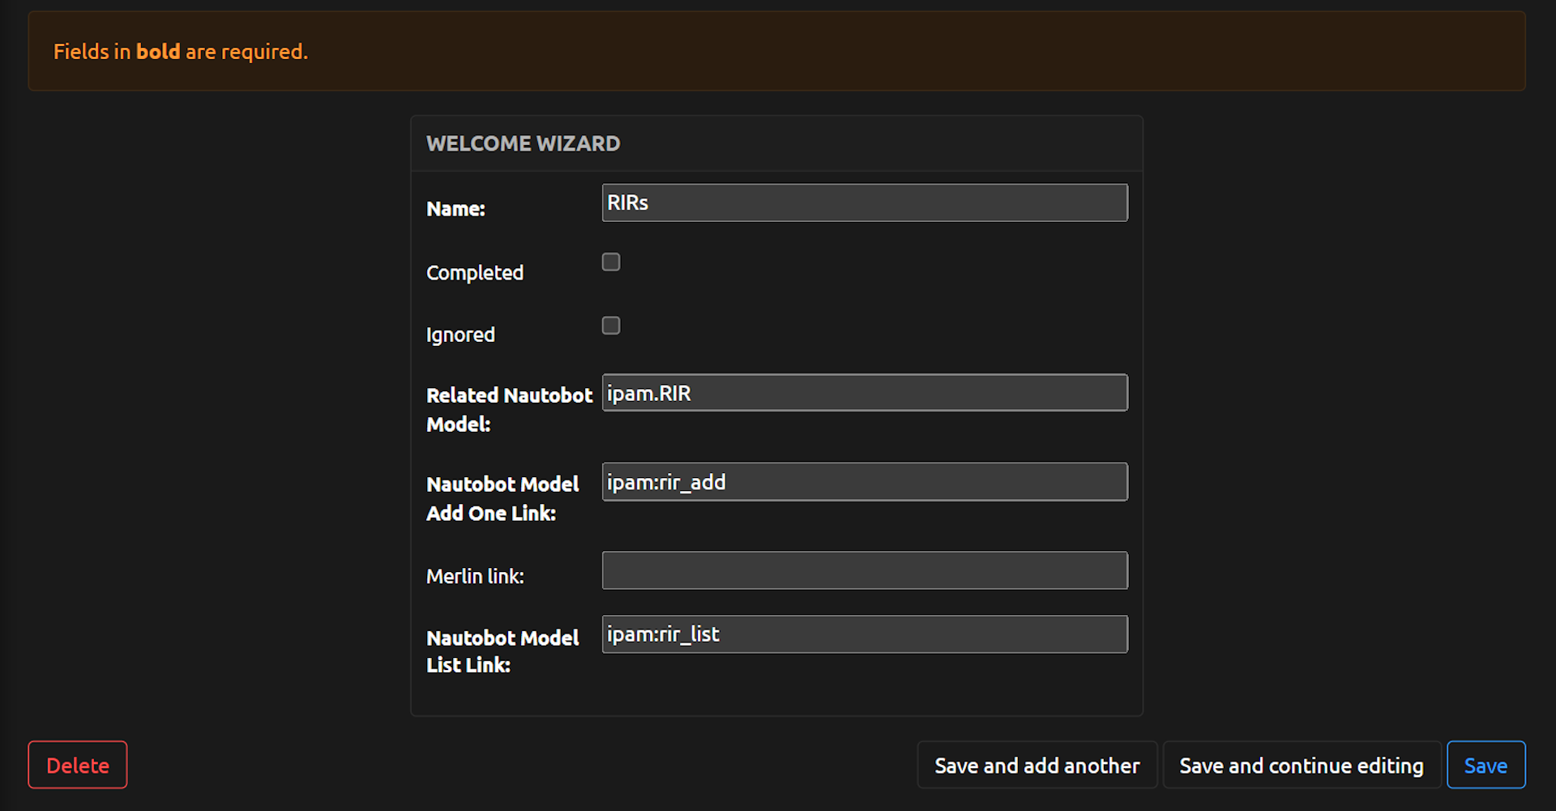Click the Welcome Wizard section heading
The width and height of the screenshot is (1556, 811).
(523, 143)
